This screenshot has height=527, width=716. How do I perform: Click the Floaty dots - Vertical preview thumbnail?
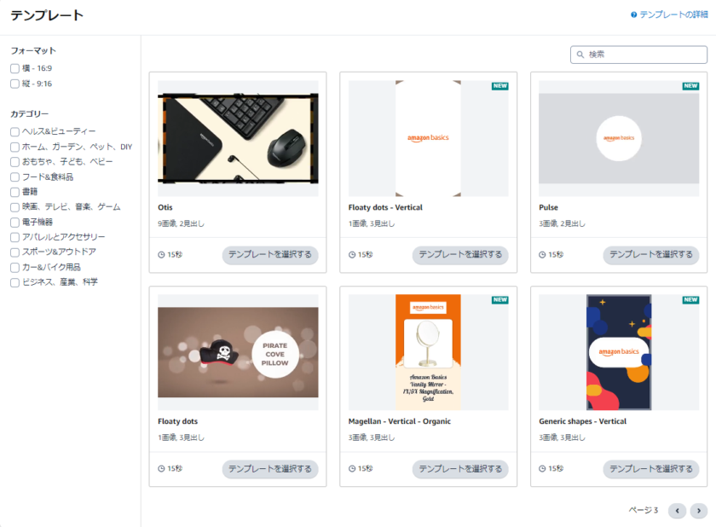[428, 138]
